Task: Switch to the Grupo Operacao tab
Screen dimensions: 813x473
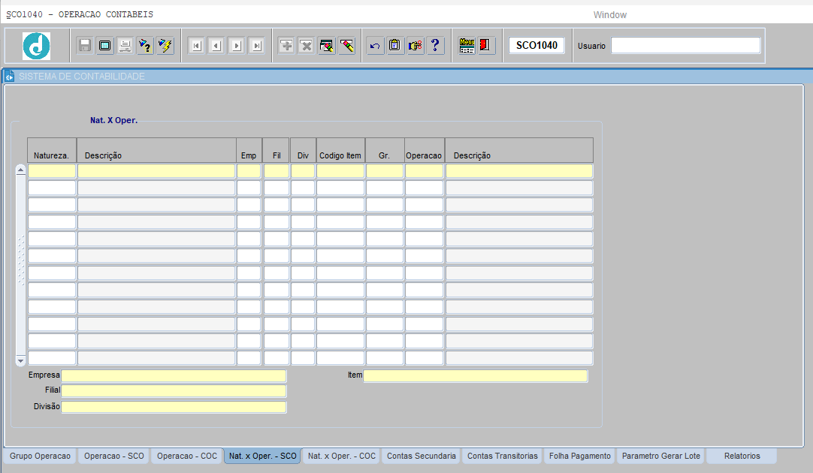Action: click(40, 456)
